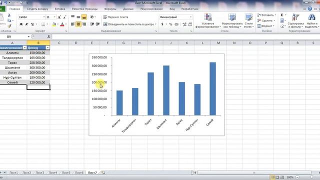Toggle italic formatting (К)

26,24
